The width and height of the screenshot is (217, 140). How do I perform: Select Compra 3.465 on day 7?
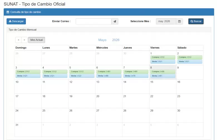tap(136, 72)
